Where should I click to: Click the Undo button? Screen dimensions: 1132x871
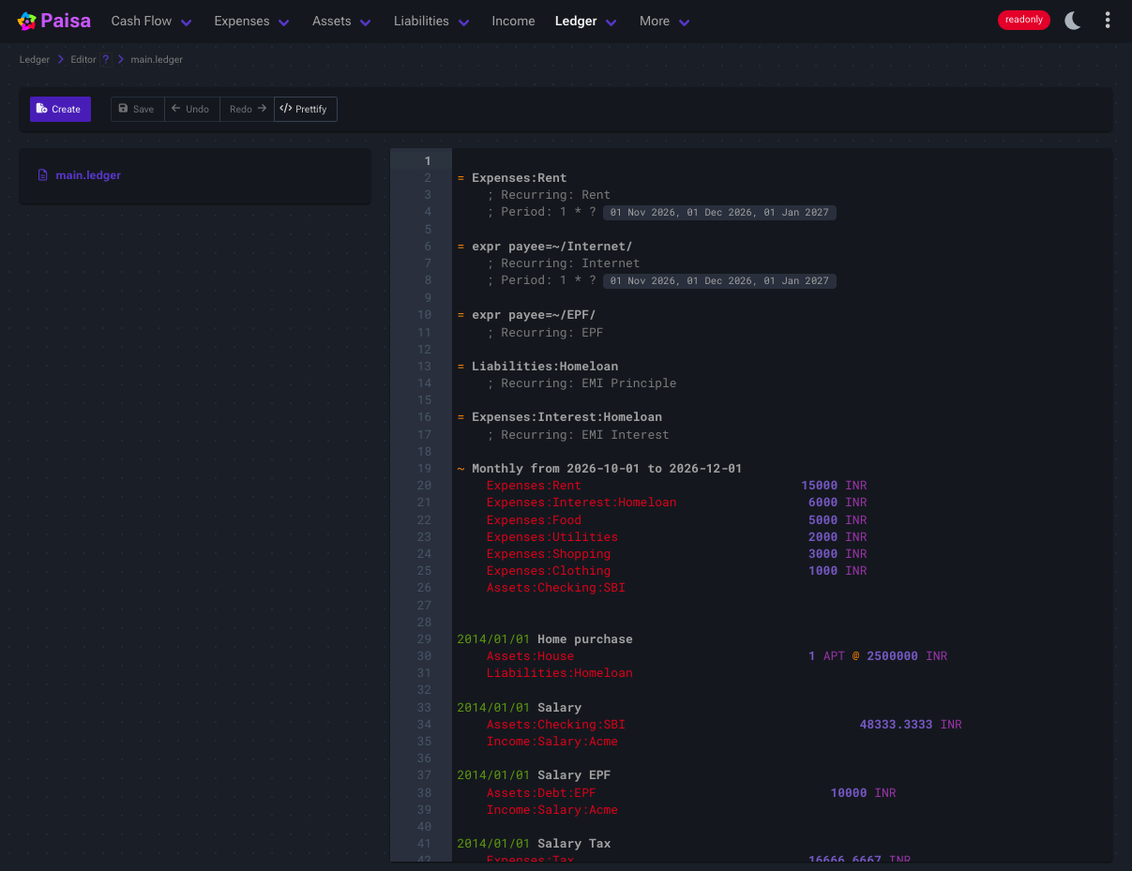(191, 110)
